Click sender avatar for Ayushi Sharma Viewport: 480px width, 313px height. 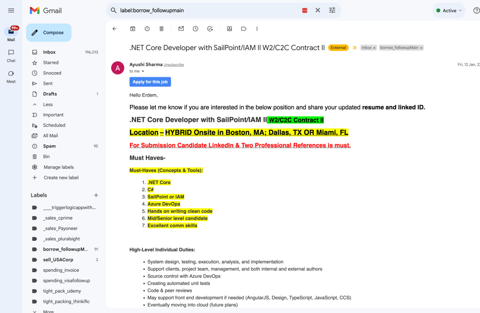point(118,68)
